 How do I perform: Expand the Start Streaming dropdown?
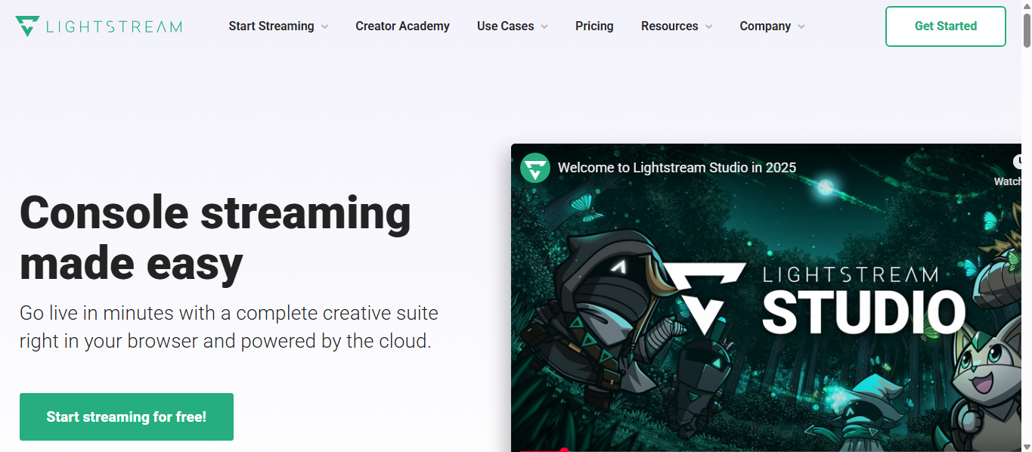tap(278, 26)
